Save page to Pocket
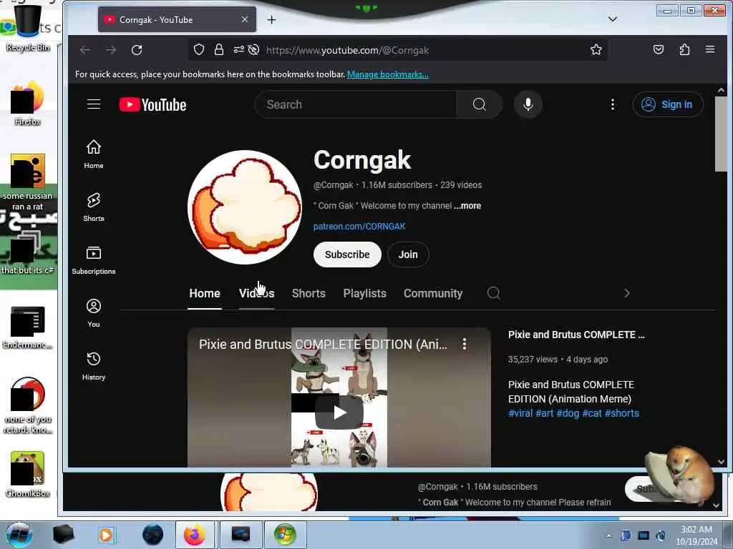 [x=659, y=49]
